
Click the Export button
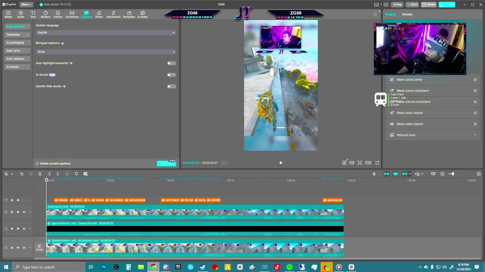(x=447, y=5)
